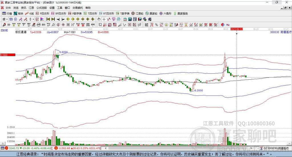Open the P四方形 tool
Image resolution: width=292 pixels, height=157 pixels.
point(42,14)
